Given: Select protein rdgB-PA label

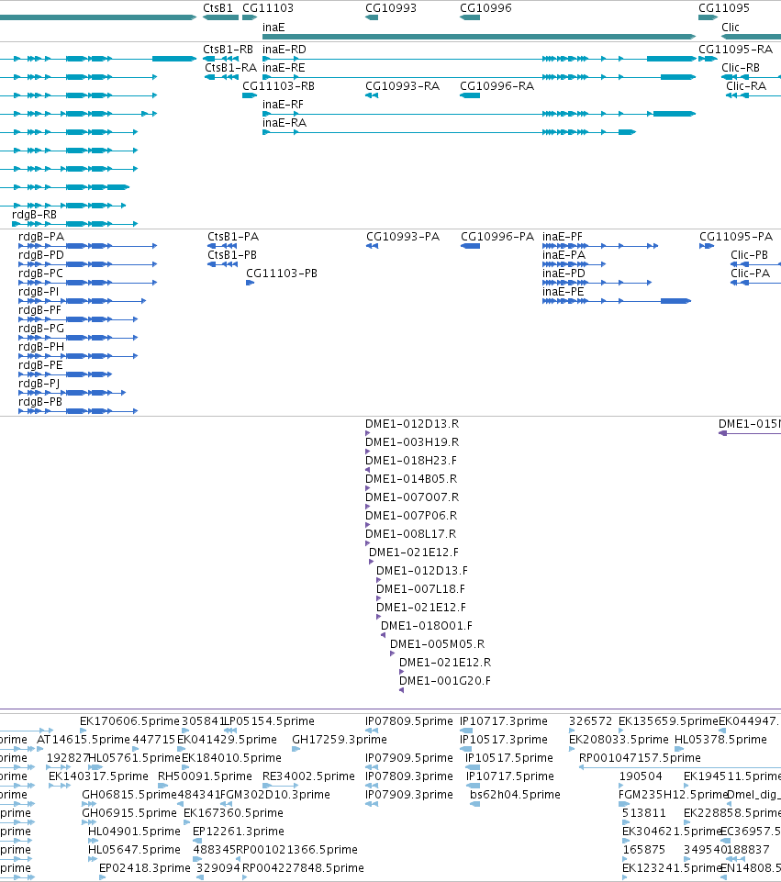Looking at the screenshot, I should [41, 237].
